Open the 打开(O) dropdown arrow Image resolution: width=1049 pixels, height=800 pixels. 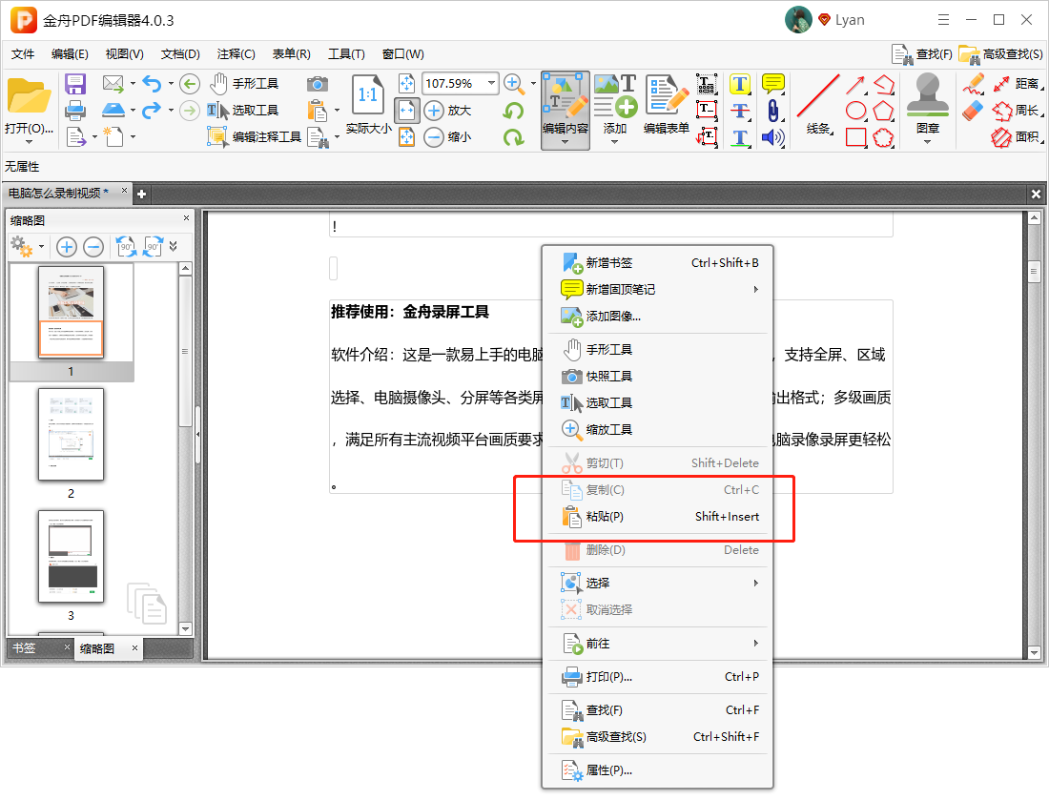pos(29,142)
